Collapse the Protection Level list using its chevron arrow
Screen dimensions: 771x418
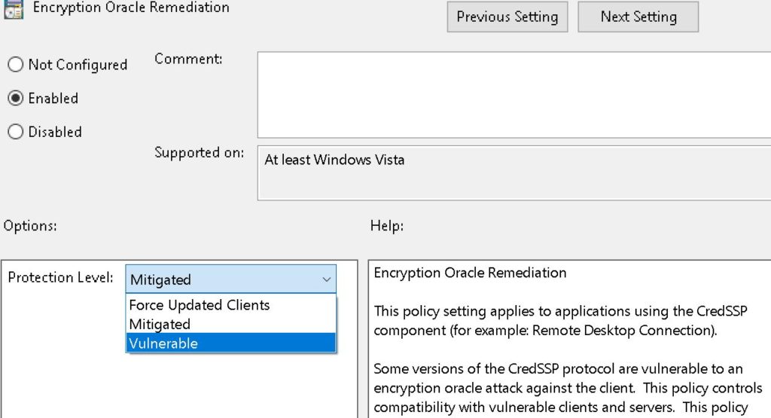[326, 279]
